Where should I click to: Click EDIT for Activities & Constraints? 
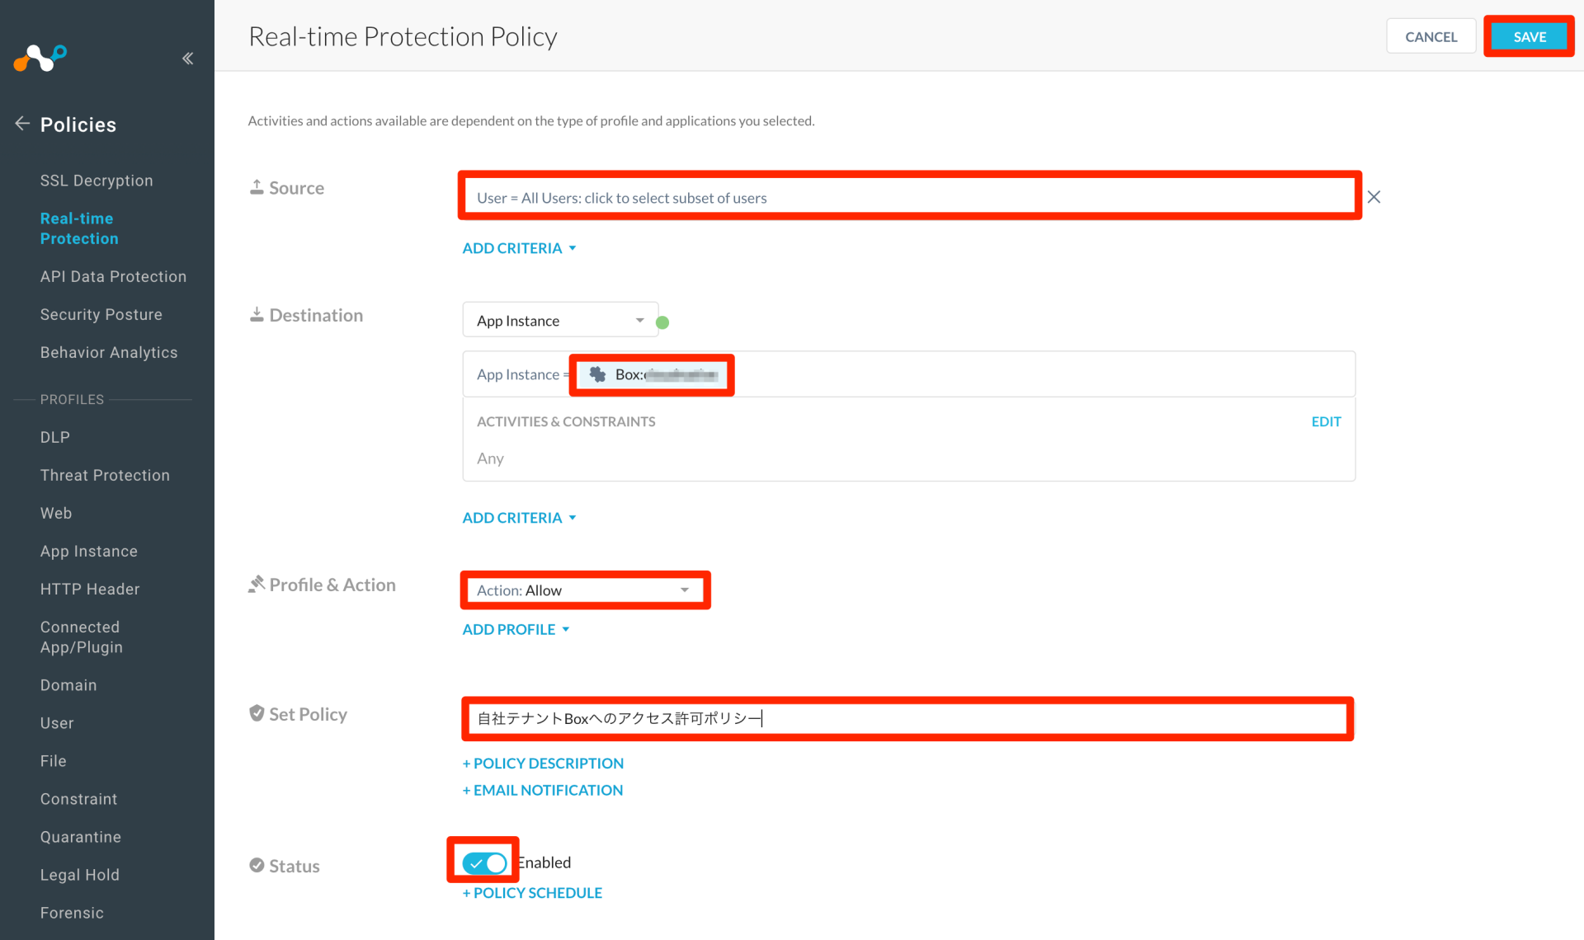click(x=1326, y=421)
